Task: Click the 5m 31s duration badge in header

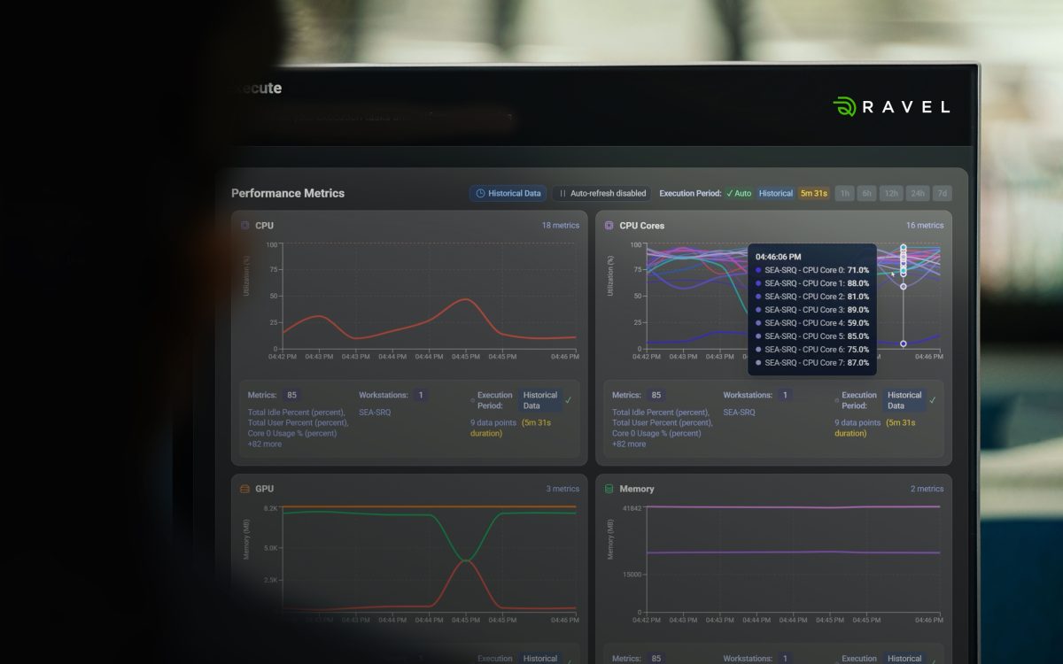Action: [x=814, y=193]
